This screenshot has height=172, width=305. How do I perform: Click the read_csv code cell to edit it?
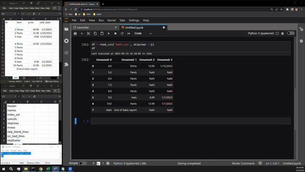(191, 46)
